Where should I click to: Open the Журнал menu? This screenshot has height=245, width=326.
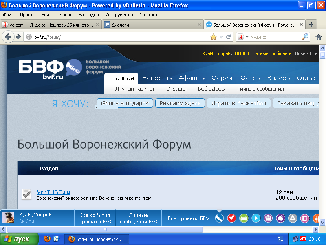pyautogui.click(x=64, y=15)
